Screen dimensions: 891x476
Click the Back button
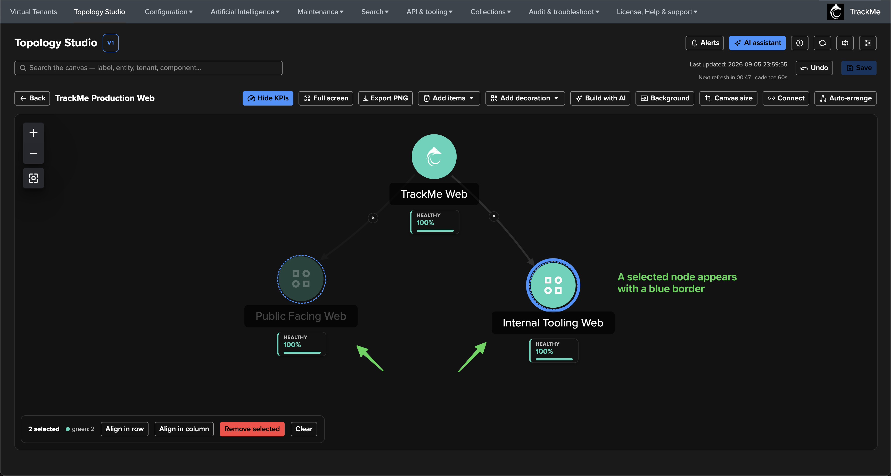pyautogui.click(x=32, y=98)
